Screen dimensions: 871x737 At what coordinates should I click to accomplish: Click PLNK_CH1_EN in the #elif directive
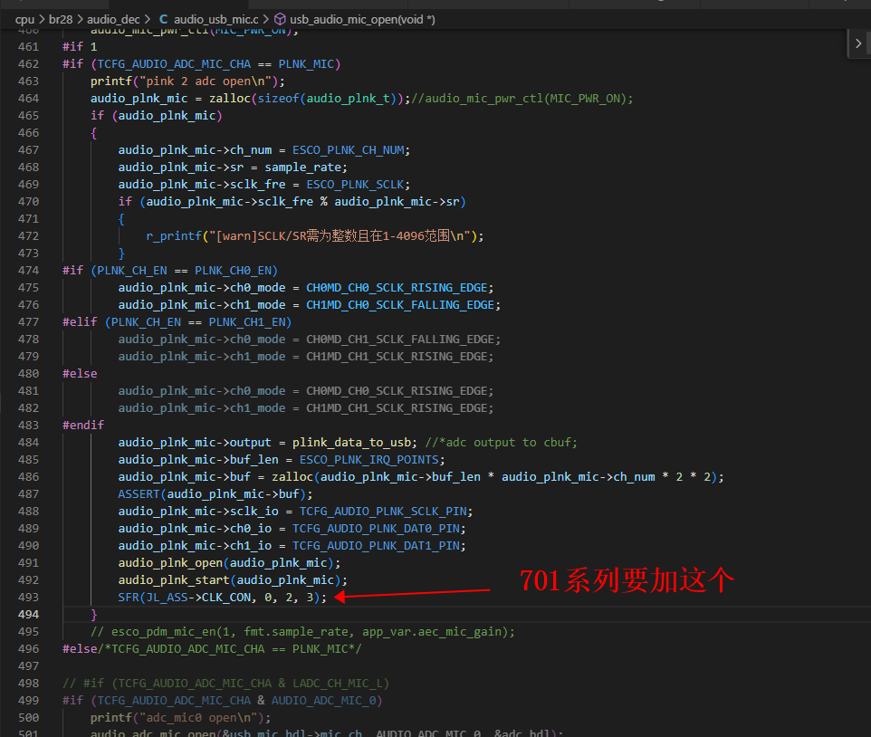pyautogui.click(x=247, y=322)
